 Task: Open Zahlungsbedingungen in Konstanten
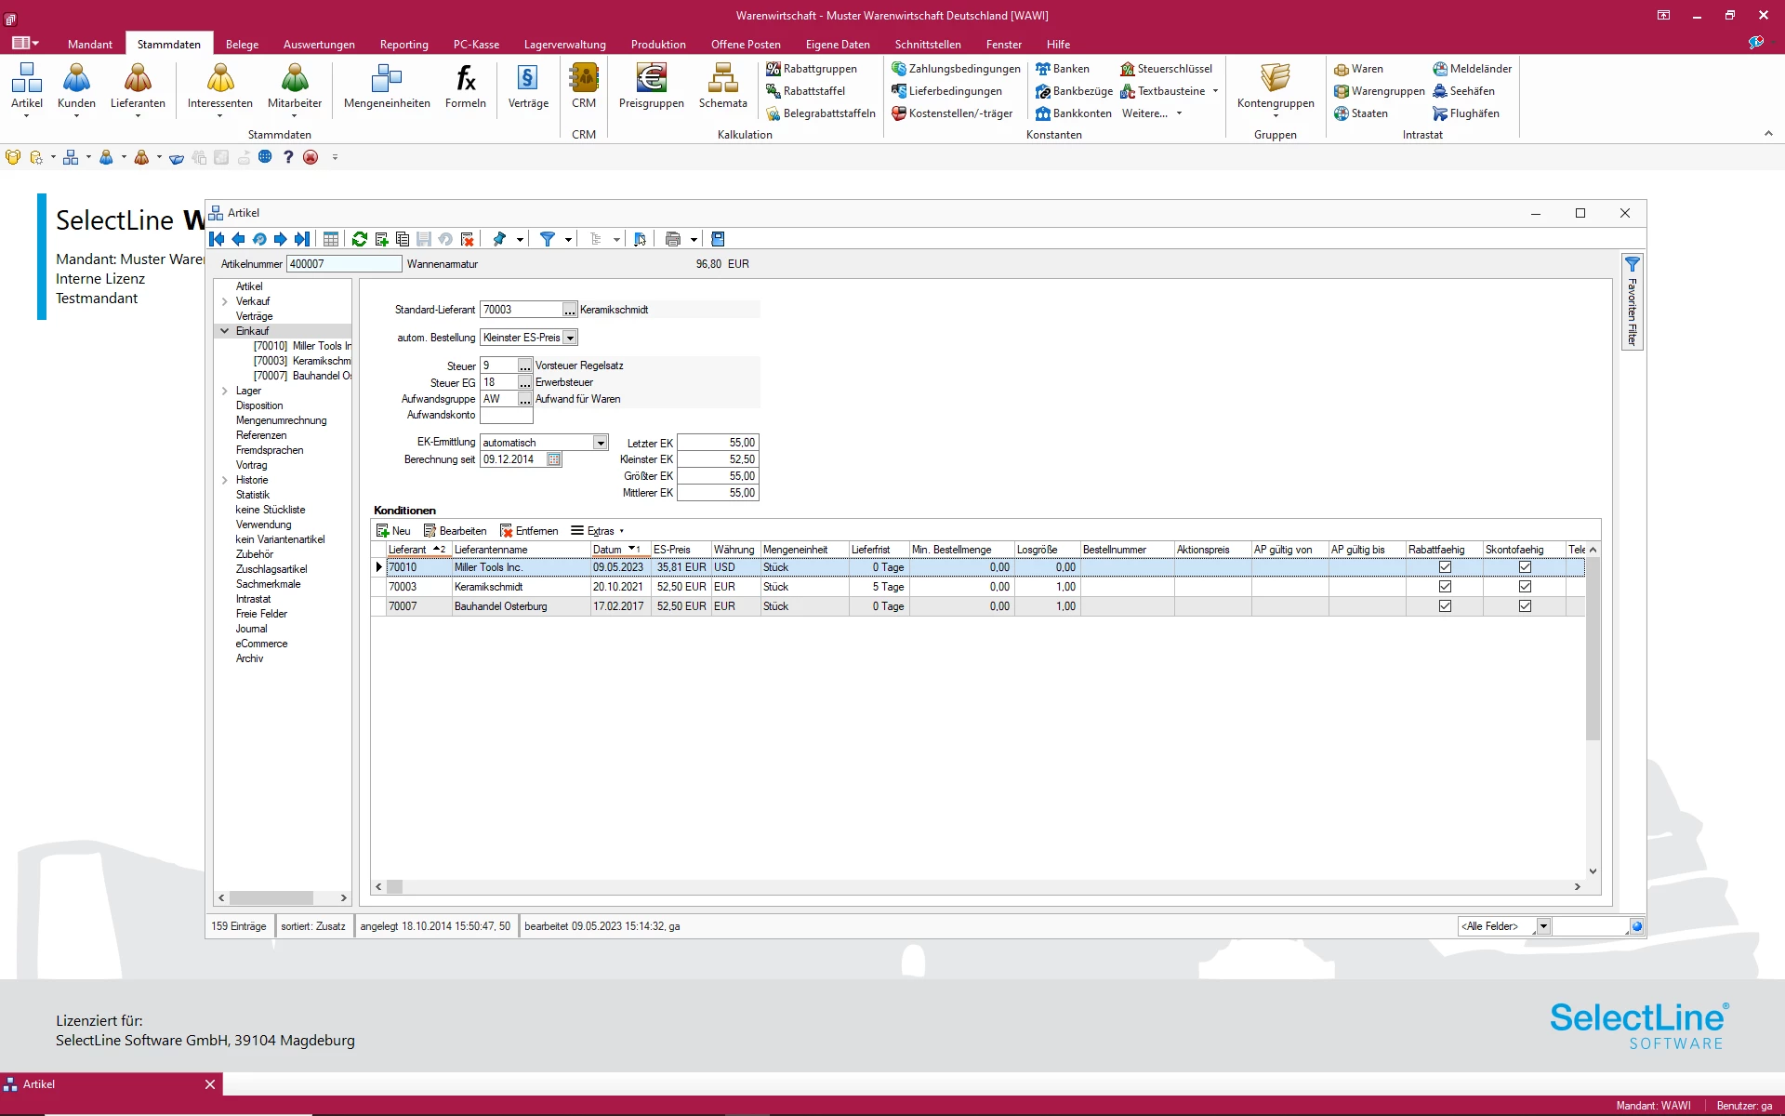point(956,69)
